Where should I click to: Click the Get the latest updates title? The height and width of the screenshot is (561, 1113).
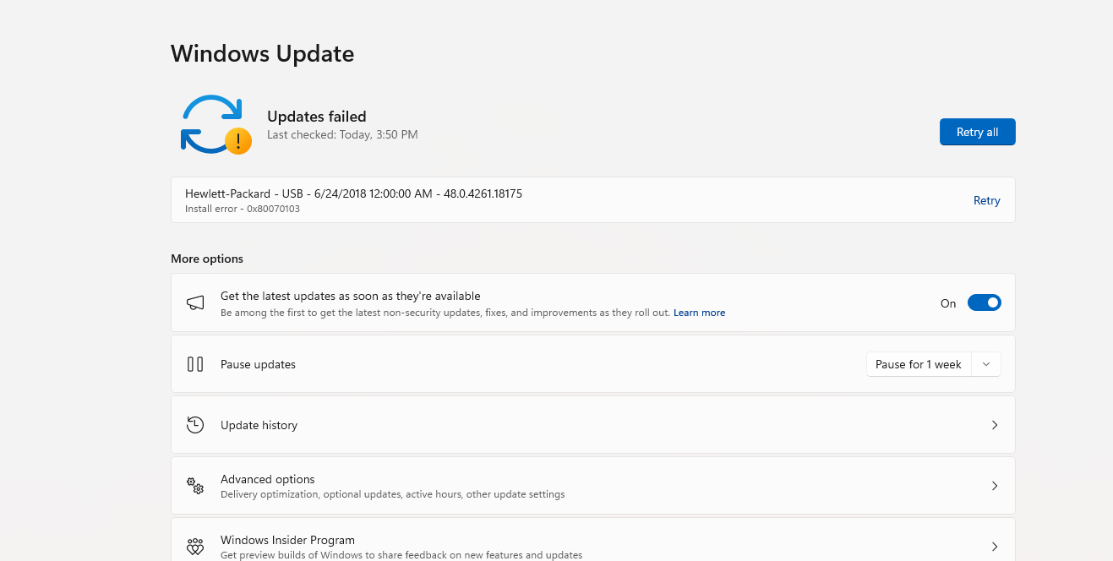[x=350, y=296]
